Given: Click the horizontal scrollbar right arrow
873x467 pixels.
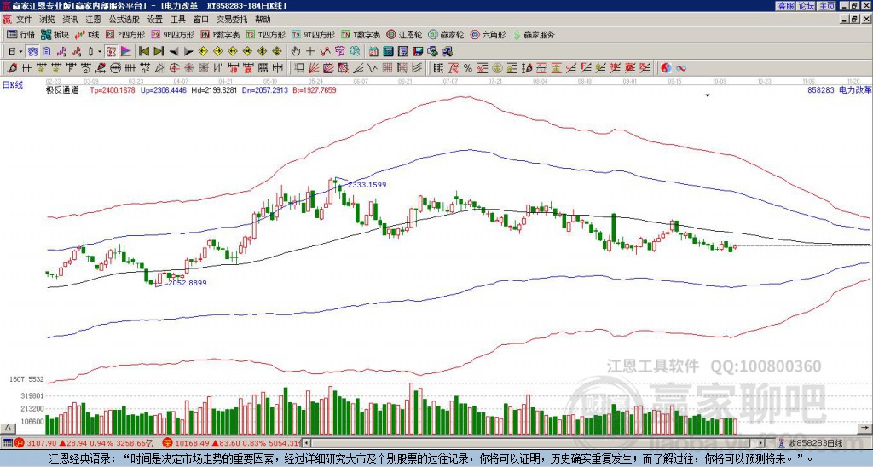Looking at the screenshot, I should pyautogui.click(x=761, y=443).
